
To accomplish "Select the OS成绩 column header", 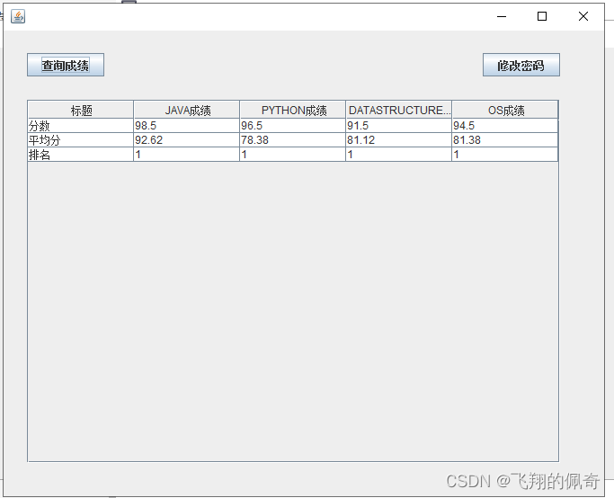I will [505, 110].
